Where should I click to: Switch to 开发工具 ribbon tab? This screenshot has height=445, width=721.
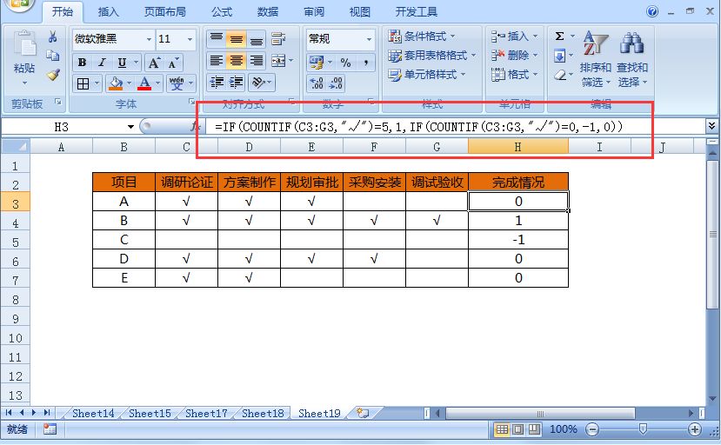click(416, 11)
